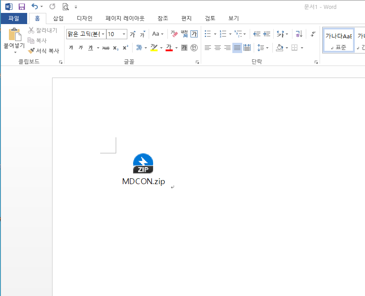Image resolution: width=365 pixels, height=296 pixels.
Task: Toggle character shading
Action: coord(184,48)
